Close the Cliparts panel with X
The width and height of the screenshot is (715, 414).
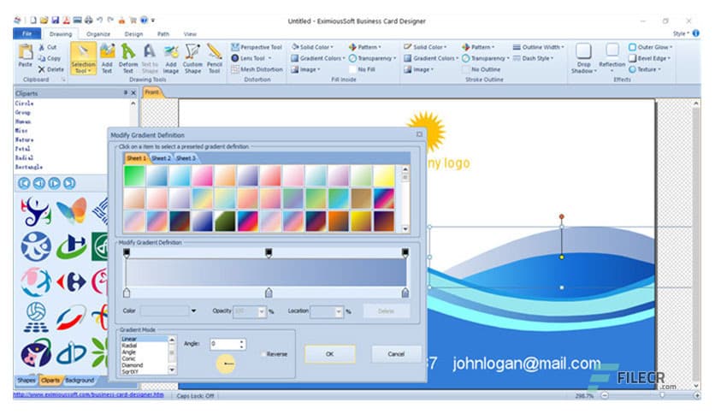pos(133,93)
